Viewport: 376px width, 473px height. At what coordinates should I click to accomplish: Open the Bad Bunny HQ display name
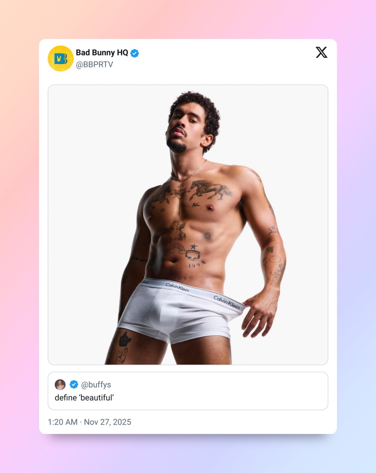(x=102, y=53)
